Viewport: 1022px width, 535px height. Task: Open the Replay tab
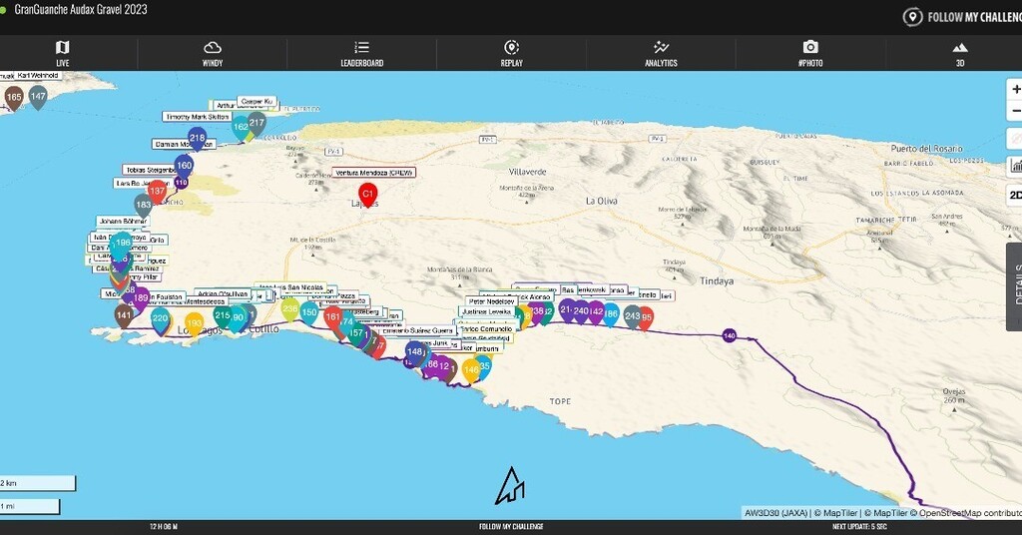coord(512,54)
